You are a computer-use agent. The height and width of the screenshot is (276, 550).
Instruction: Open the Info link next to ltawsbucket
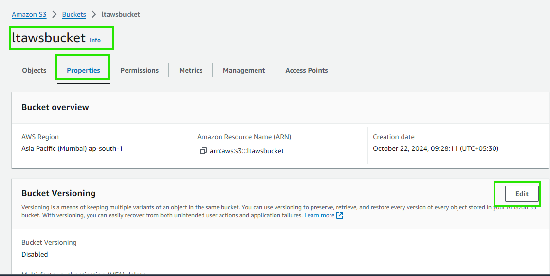click(95, 40)
